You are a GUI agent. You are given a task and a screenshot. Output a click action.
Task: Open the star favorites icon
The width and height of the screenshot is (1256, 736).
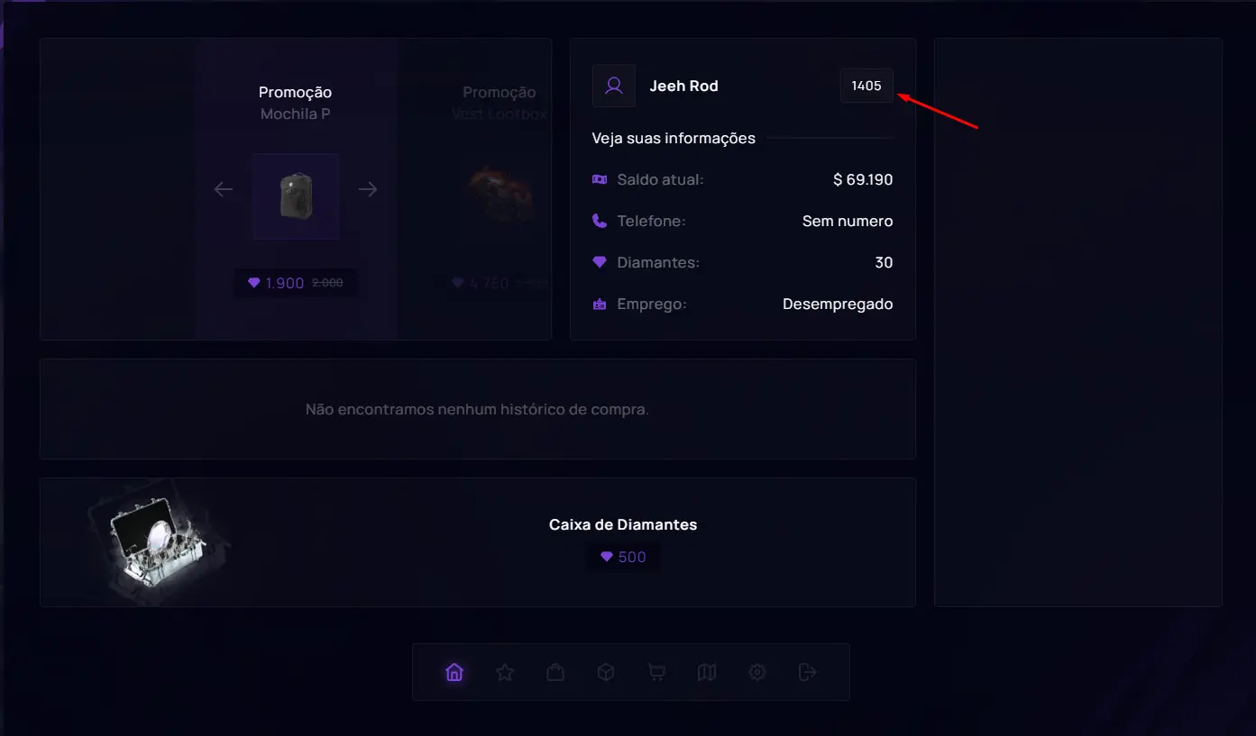(x=505, y=672)
